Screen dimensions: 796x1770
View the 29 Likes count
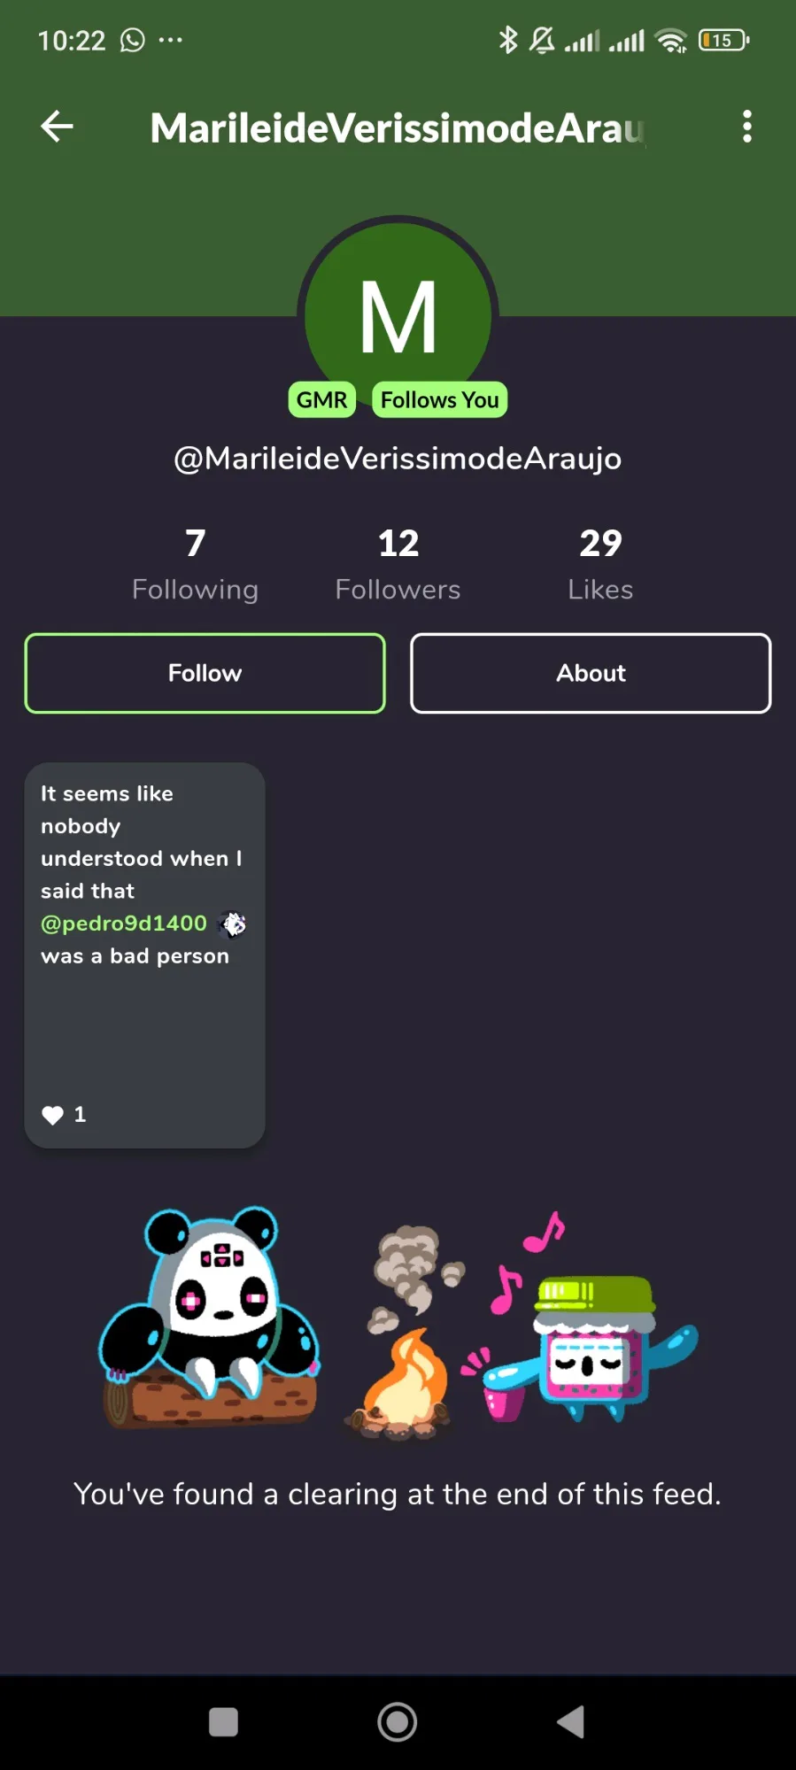[x=600, y=564]
